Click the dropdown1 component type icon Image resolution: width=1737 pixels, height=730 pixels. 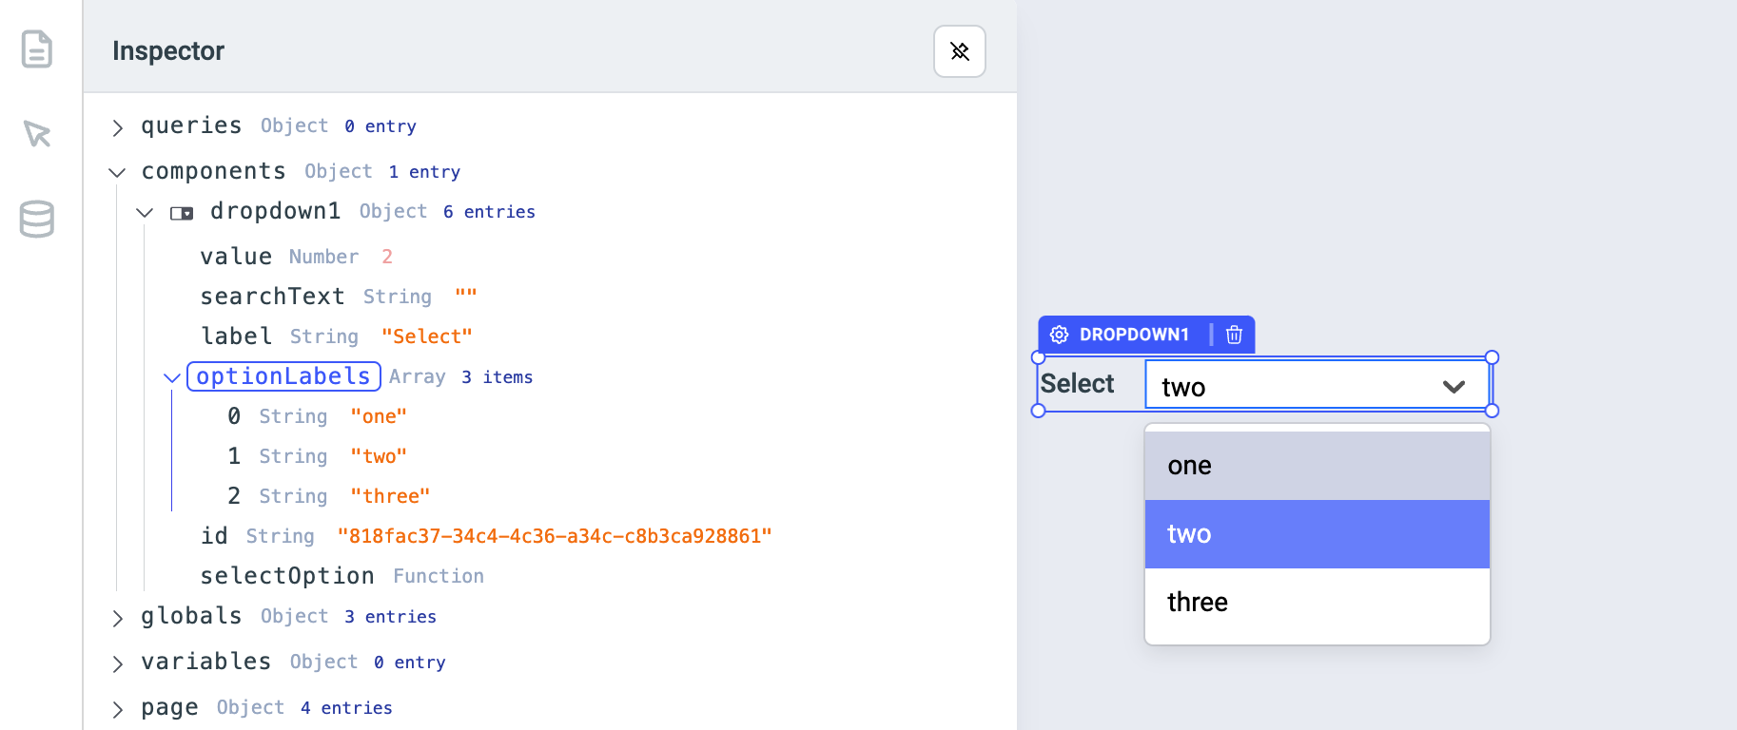(182, 213)
